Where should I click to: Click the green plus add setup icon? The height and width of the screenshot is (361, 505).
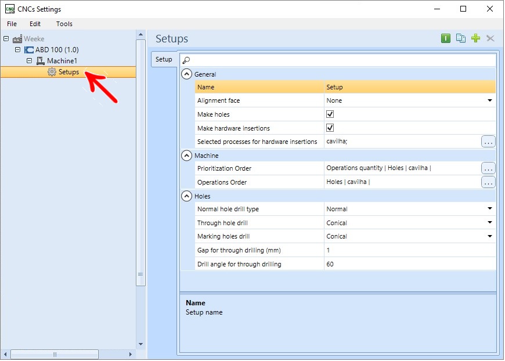point(475,38)
